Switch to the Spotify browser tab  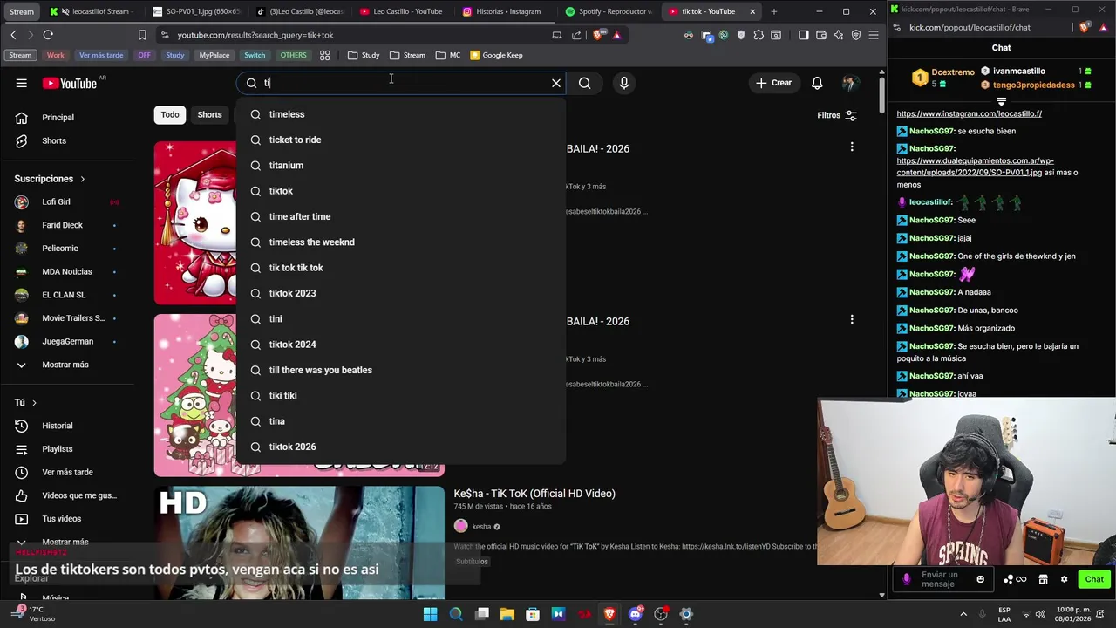609,11
